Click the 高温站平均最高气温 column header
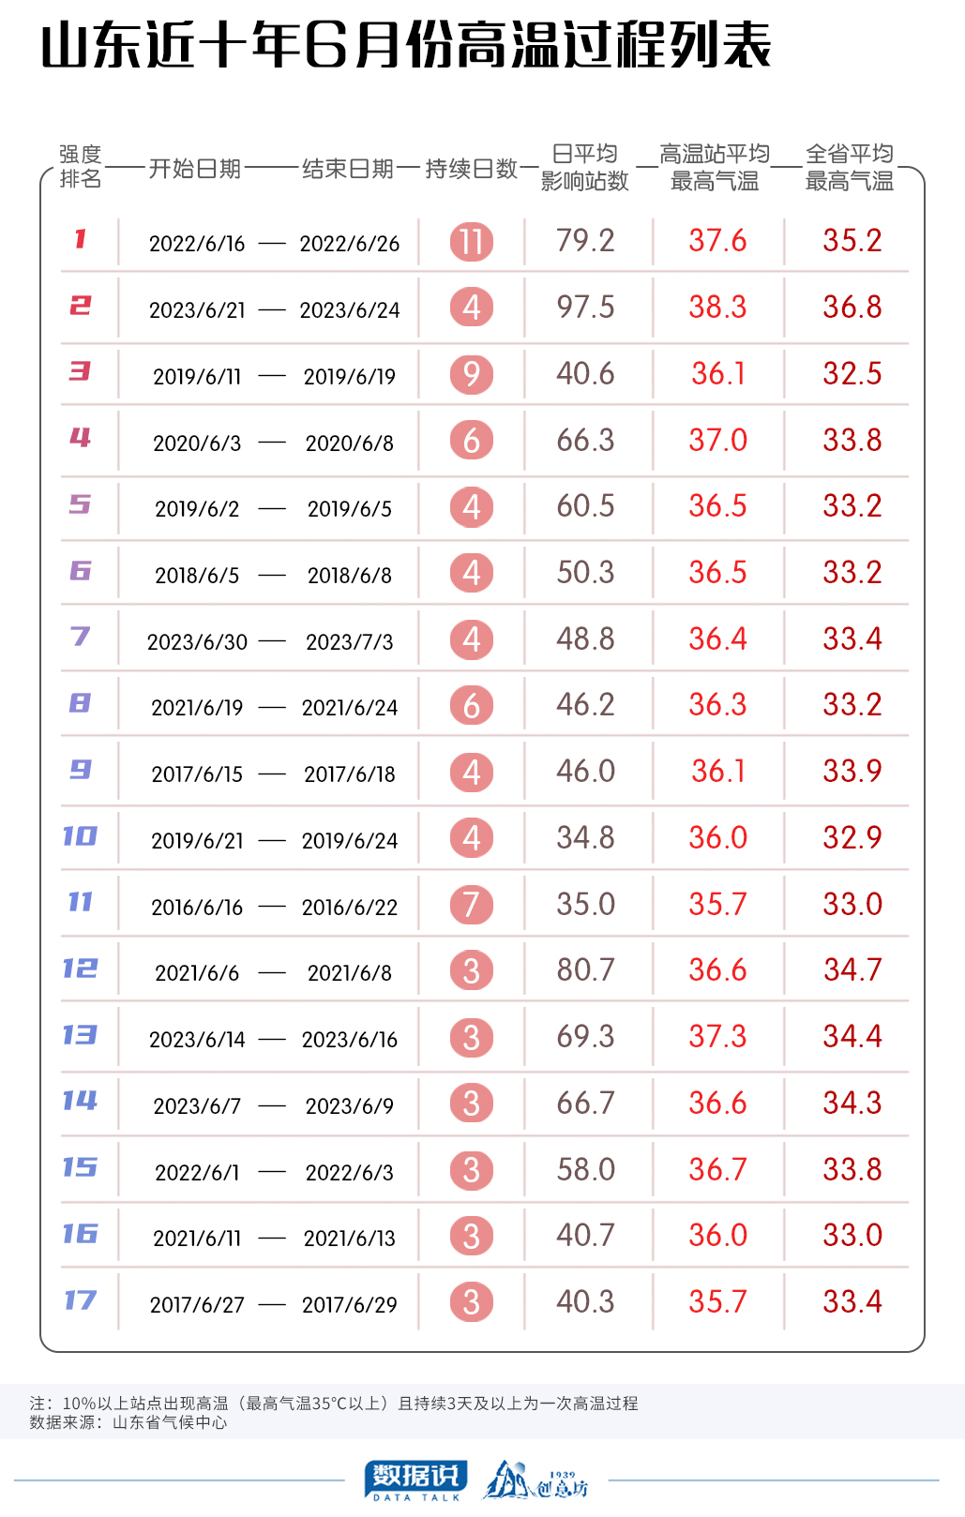This screenshot has height=1517, width=965. [715, 167]
